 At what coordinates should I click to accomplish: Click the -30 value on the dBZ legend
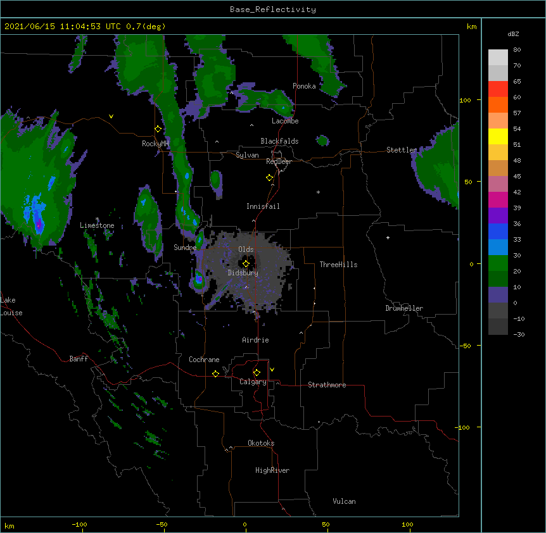pyautogui.click(x=519, y=334)
